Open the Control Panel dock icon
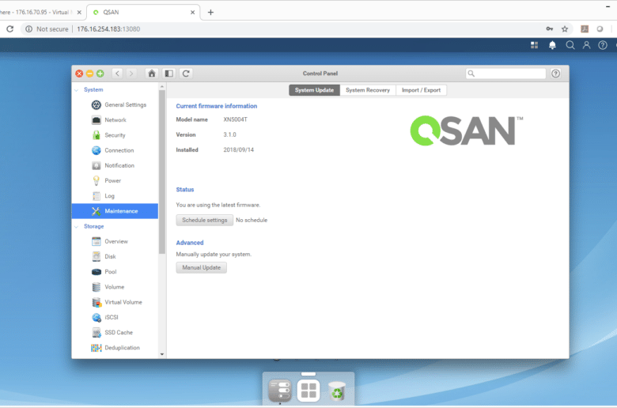This screenshot has height=408, width=617. coord(308,391)
